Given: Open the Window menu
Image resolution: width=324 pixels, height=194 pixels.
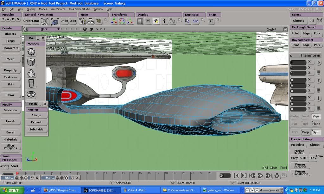Looking at the screenshot, I should pyautogui.click(x=98, y=9).
